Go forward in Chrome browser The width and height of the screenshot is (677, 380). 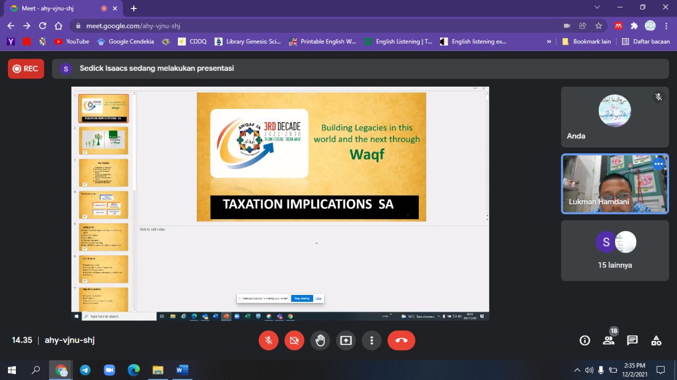(27, 26)
